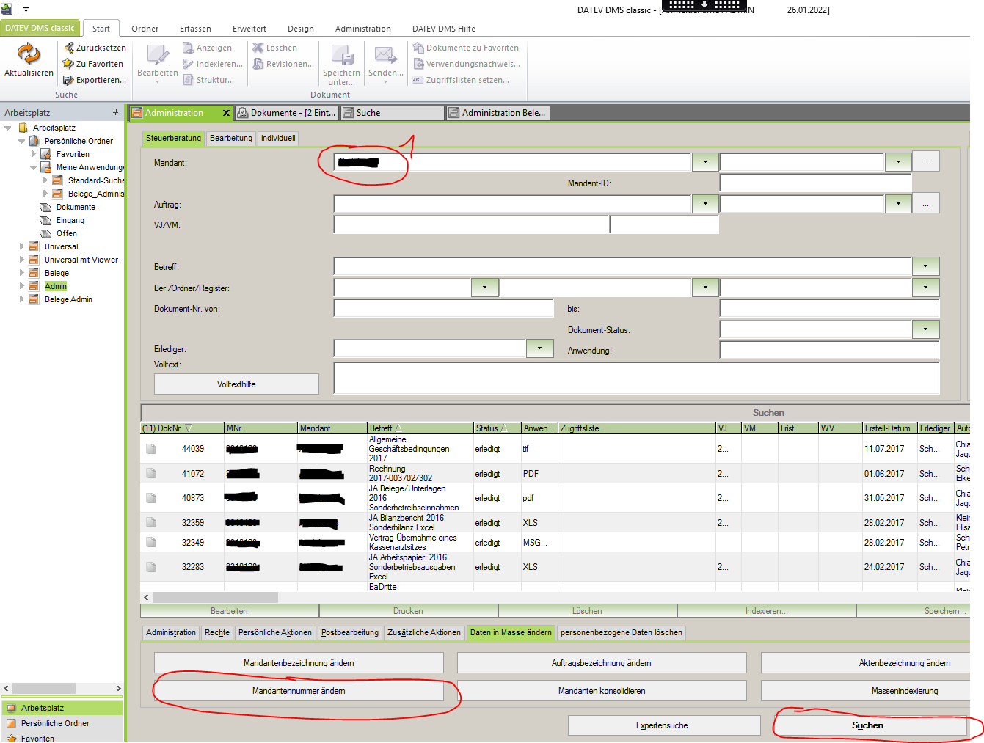Click the Mandanten konsolidieren button

[x=602, y=691]
